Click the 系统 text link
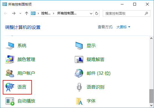Image resolution: width=154 pixels, height=108 pixels. click(22, 46)
